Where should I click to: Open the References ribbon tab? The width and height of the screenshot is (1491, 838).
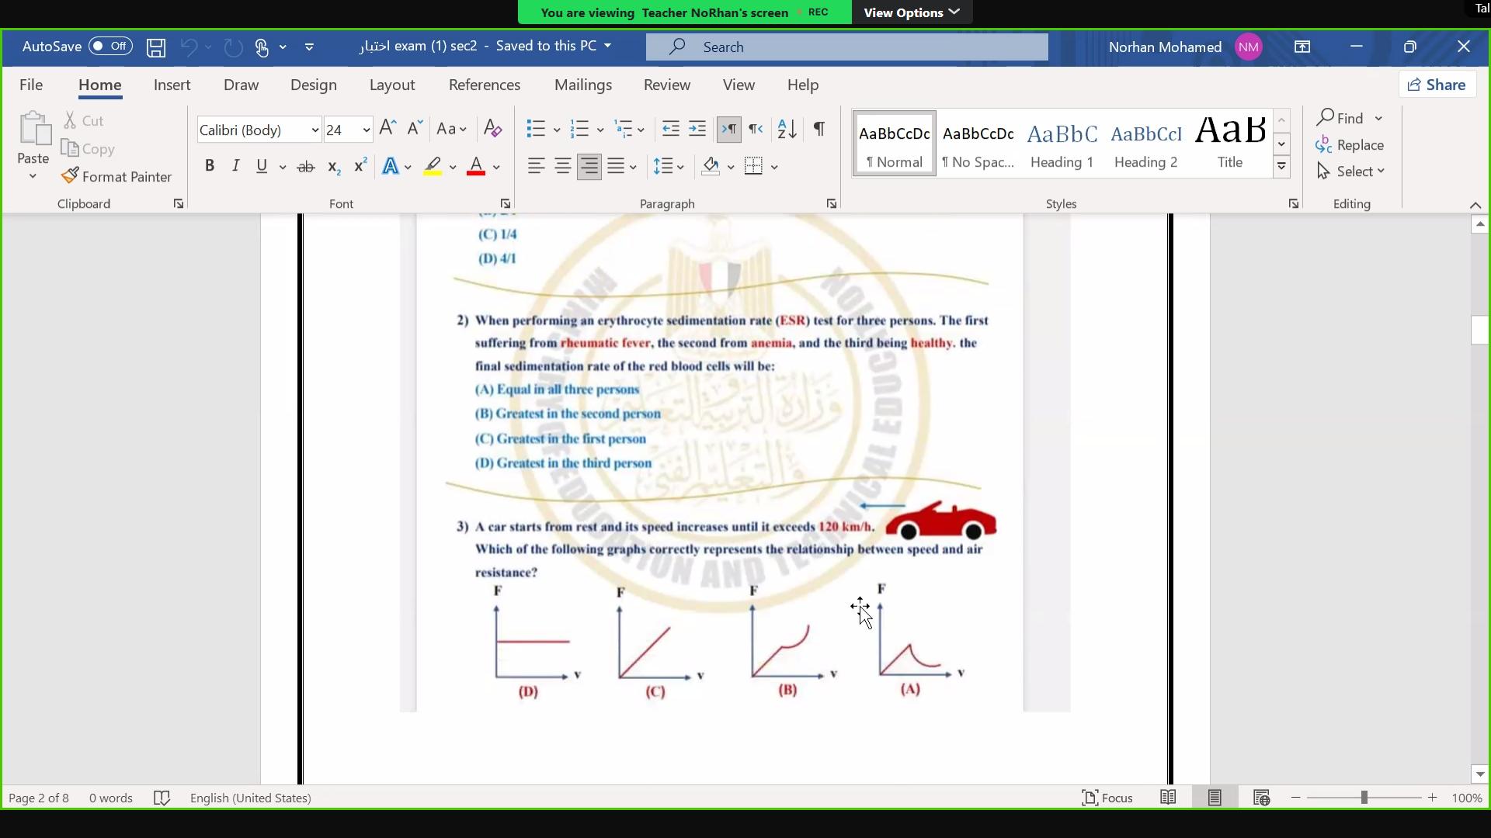[485, 85]
